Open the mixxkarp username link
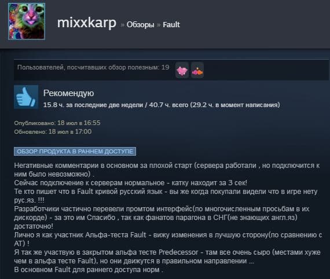330x279 pixels. click(87, 23)
